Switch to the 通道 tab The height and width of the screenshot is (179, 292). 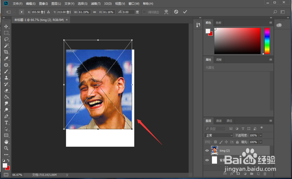(219, 121)
